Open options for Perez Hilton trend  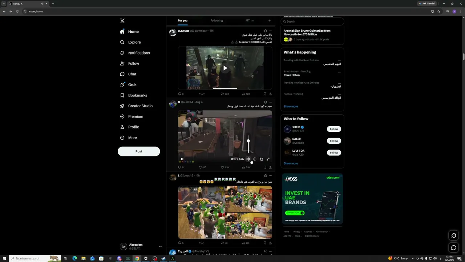pos(339,72)
